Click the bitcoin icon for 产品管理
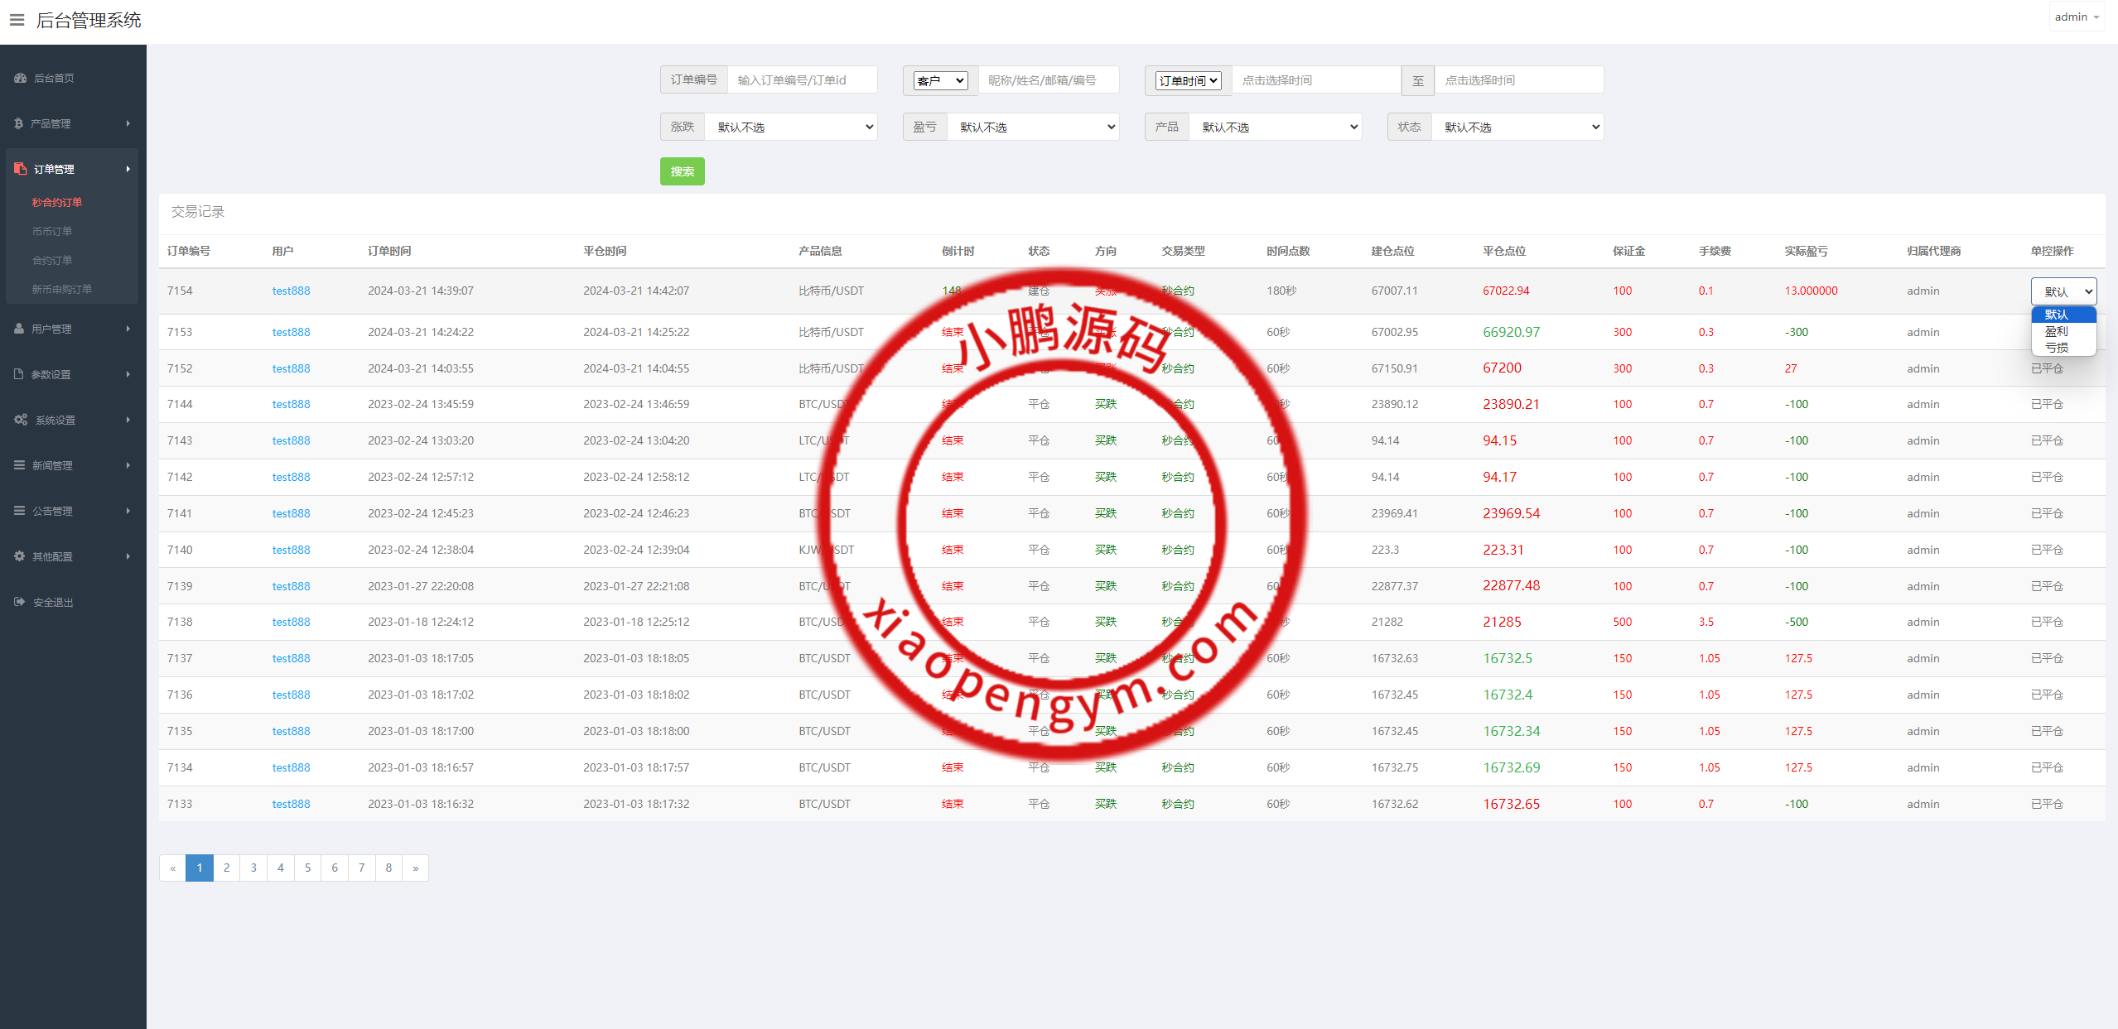This screenshot has width=2118, height=1029. click(18, 123)
